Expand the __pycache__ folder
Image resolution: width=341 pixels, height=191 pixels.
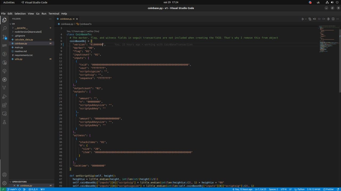(x=21, y=28)
